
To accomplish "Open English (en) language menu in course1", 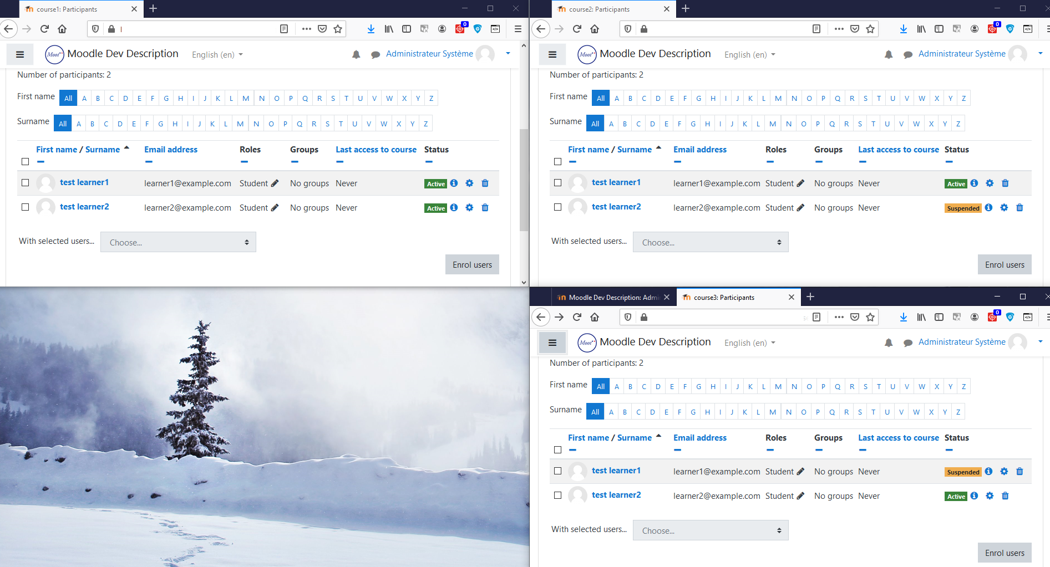I will pos(217,54).
